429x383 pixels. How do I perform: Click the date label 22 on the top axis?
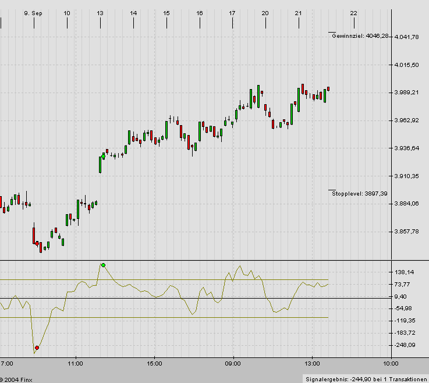[x=353, y=13]
